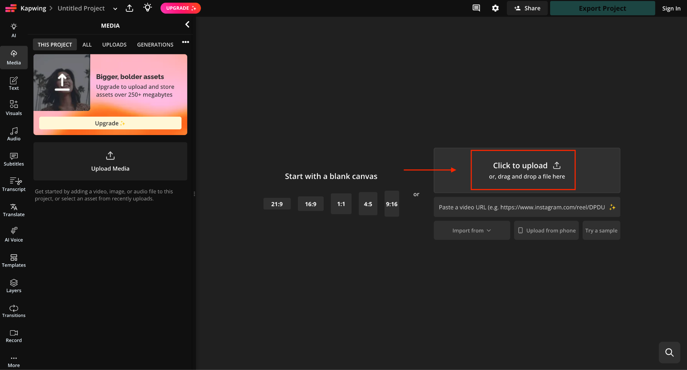Collapse the Media panel with the arrow
Viewport: 687px width, 370px height.
(187, 24)
